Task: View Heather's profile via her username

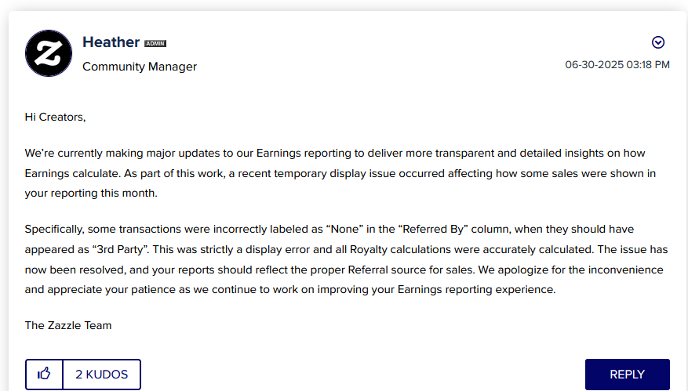Action: tap(111, 42)
